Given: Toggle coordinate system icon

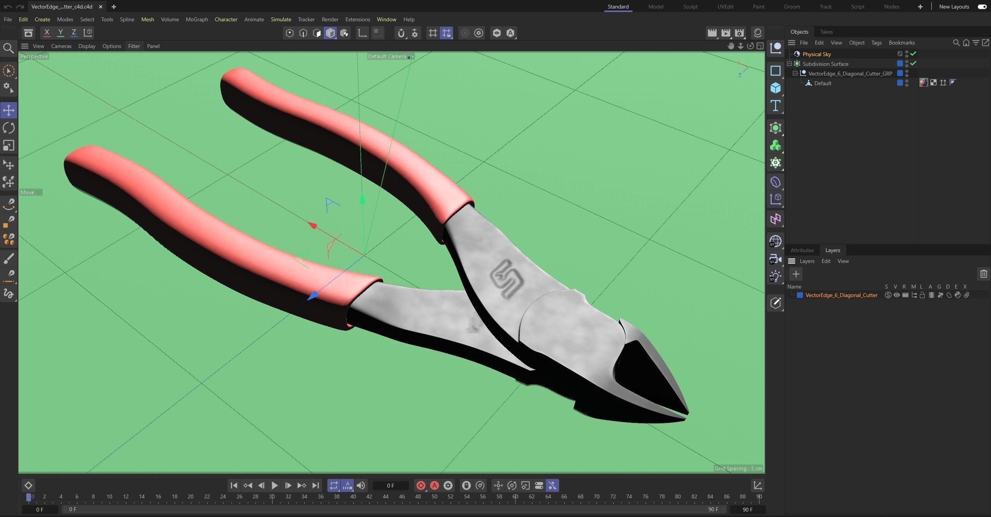Looking at the screenshot, I should (88, 33).
